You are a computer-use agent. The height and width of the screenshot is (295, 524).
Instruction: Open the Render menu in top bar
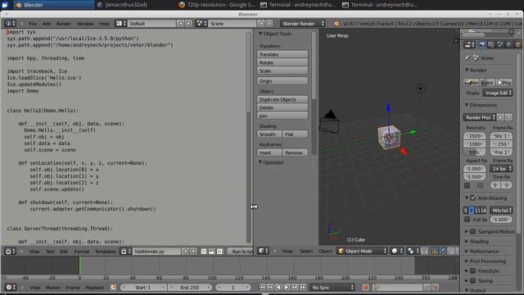(64, 24)
